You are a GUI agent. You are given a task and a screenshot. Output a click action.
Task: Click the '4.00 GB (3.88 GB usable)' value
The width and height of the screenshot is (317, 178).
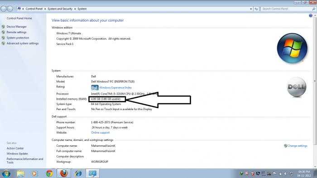(106, 99)
